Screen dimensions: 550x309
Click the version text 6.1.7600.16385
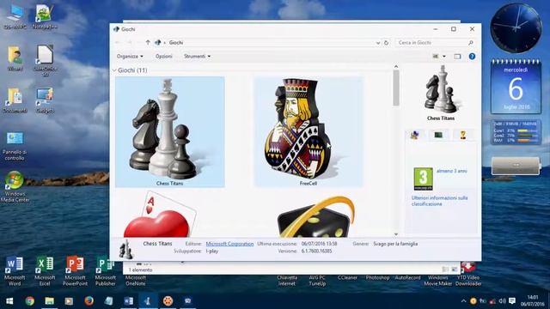317,251
